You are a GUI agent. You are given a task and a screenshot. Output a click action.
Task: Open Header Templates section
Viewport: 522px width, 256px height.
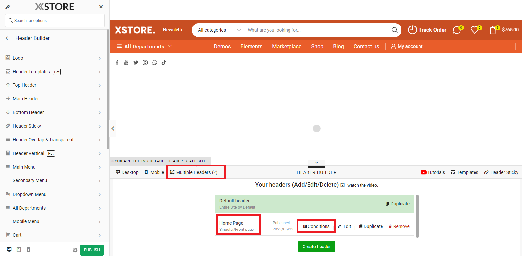tap(53, 72)
